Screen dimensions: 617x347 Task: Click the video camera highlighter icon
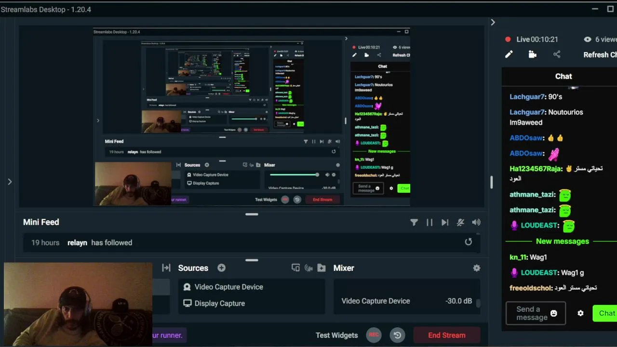533,54
